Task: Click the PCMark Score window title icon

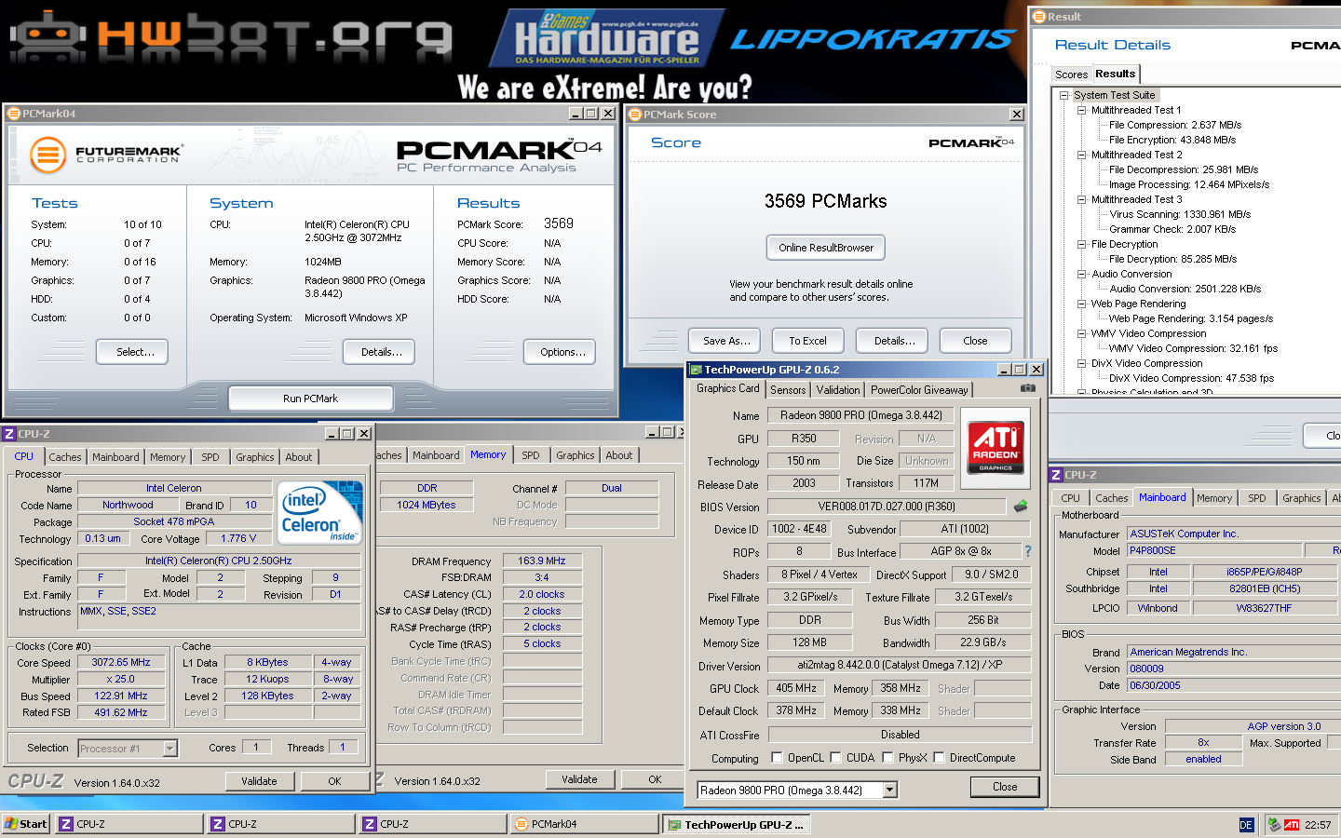Action: coord(635,115)
